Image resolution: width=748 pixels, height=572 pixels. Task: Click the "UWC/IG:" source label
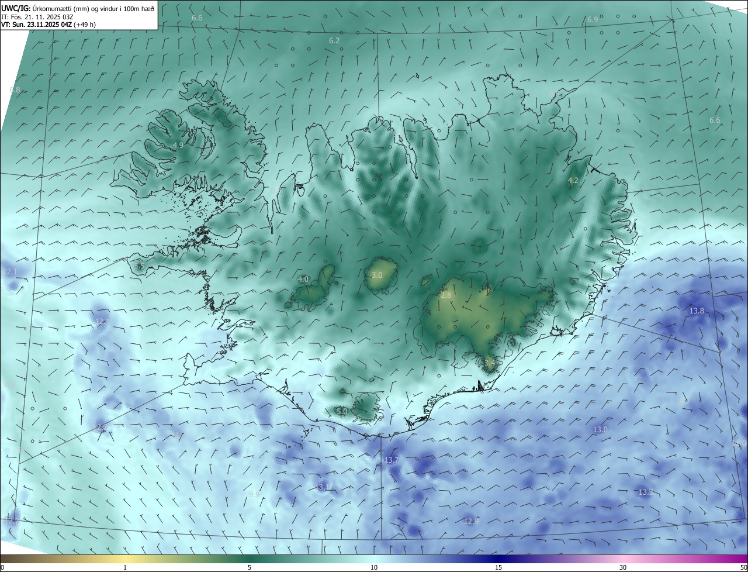tap(16, 8)
